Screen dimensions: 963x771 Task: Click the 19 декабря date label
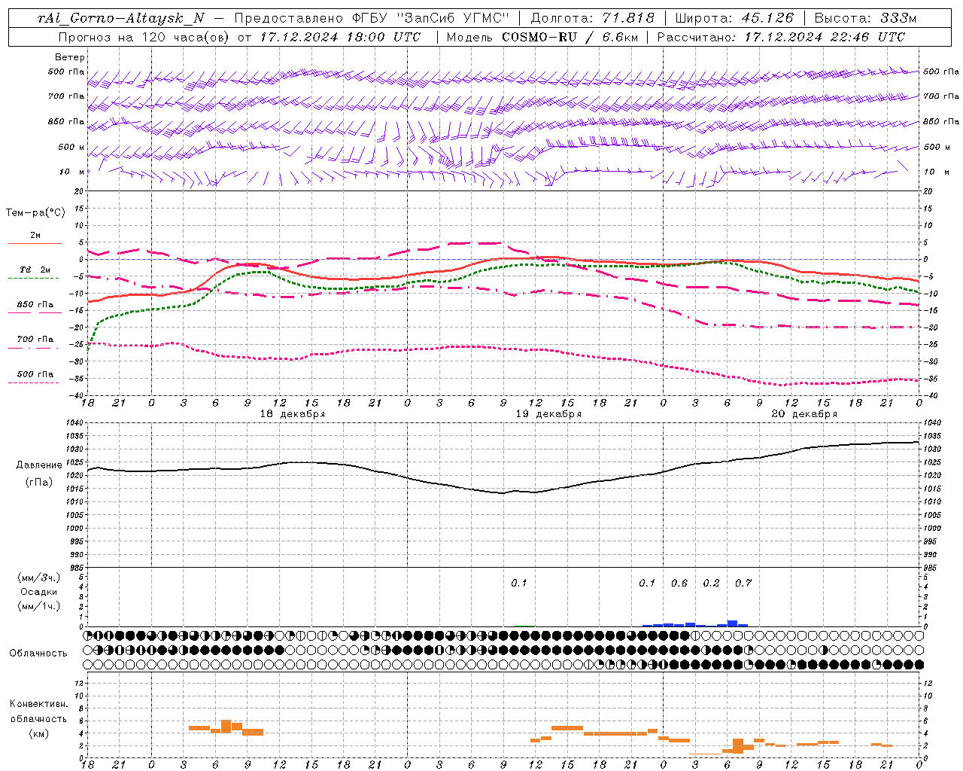coord(548,414)
